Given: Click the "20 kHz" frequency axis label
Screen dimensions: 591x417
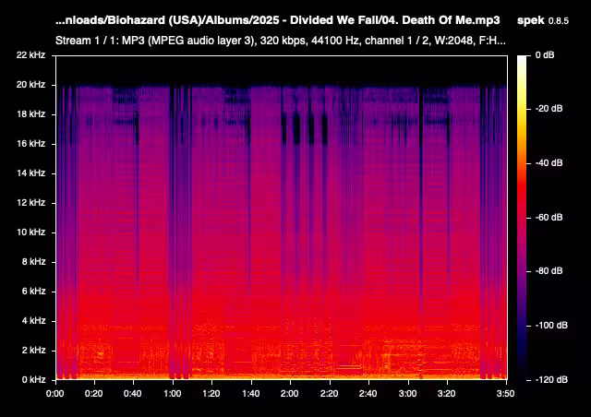Looking at the screenshot, I should click(x=30, y=84).
